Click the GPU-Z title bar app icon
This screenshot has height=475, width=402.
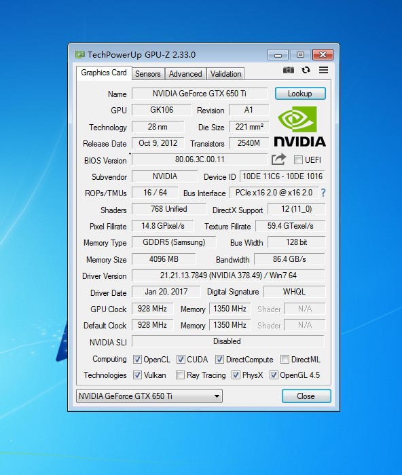click(x=80, y=54)
